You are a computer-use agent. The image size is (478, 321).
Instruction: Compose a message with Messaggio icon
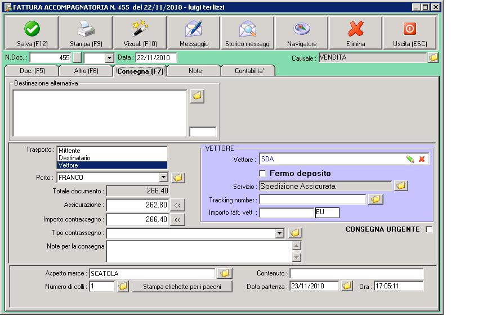click(194, 33)
